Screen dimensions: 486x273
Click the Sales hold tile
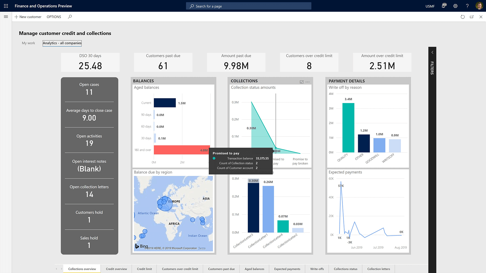point(89,242)
